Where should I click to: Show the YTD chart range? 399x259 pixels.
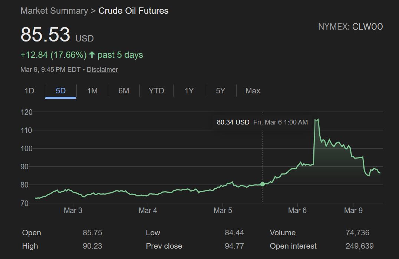[x=156, y=91]
